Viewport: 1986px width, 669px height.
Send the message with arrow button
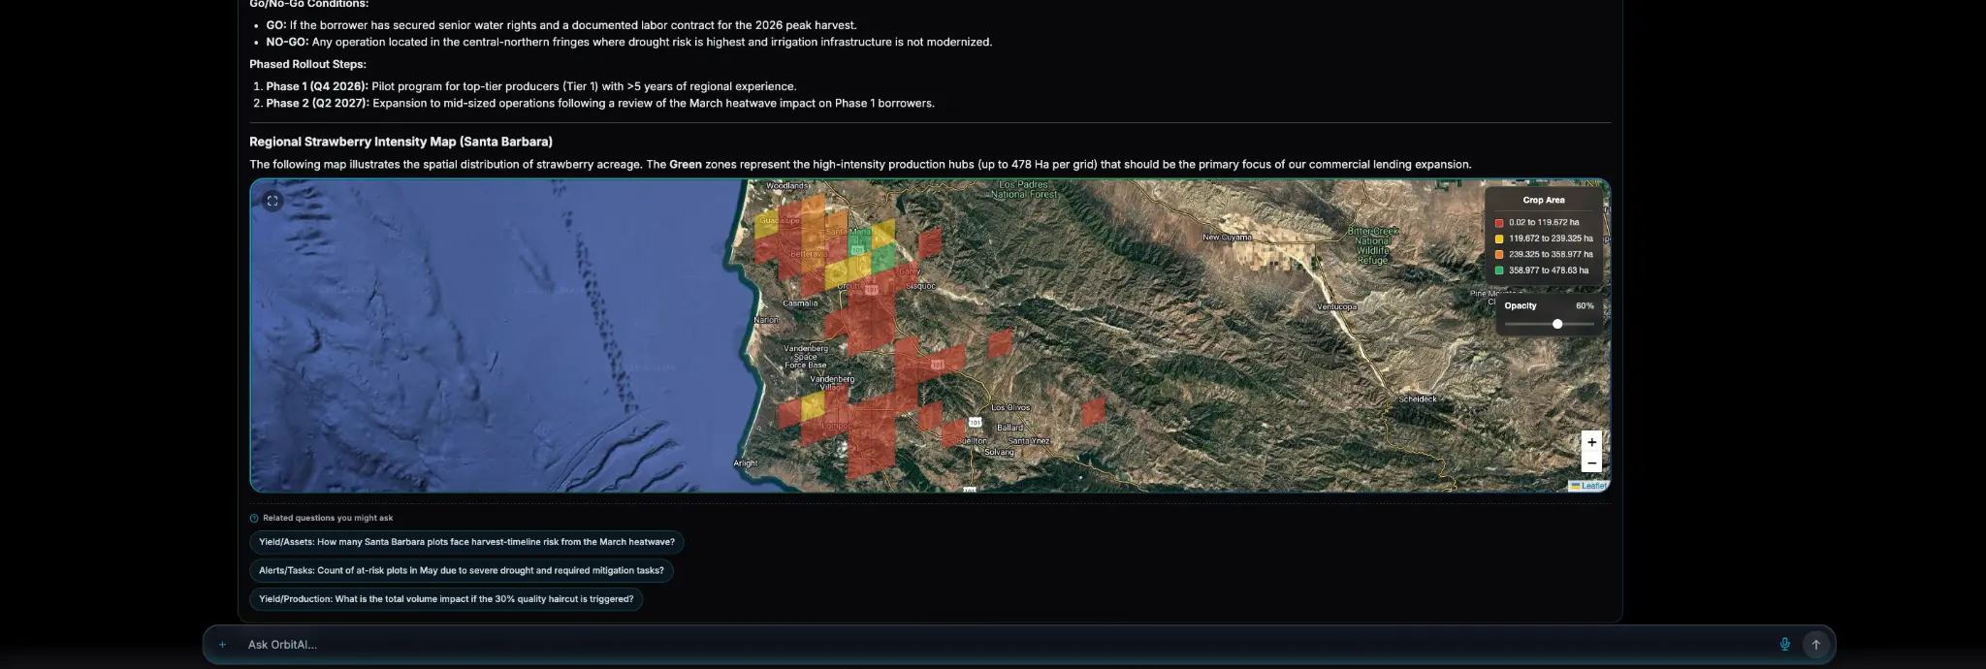pos(1815,644)
